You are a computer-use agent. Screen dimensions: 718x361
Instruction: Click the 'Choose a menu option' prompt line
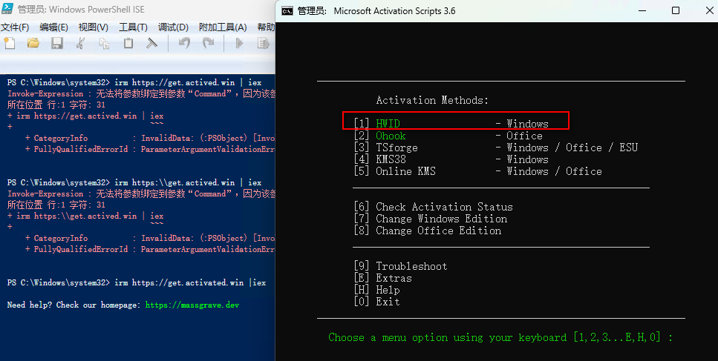click(500, 338)
